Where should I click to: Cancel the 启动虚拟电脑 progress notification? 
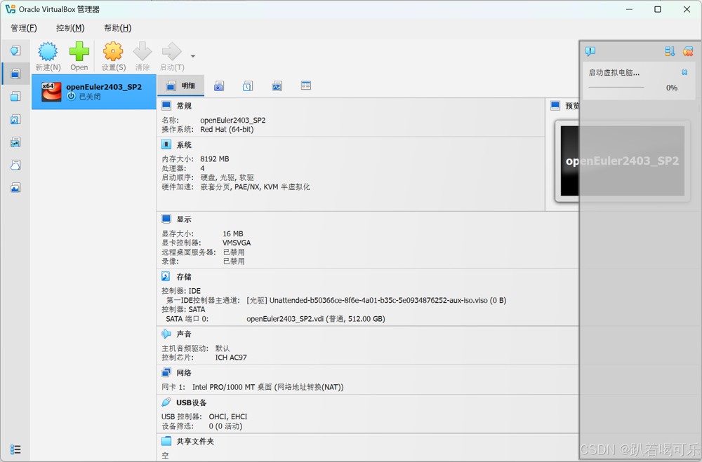coord(684,72)
